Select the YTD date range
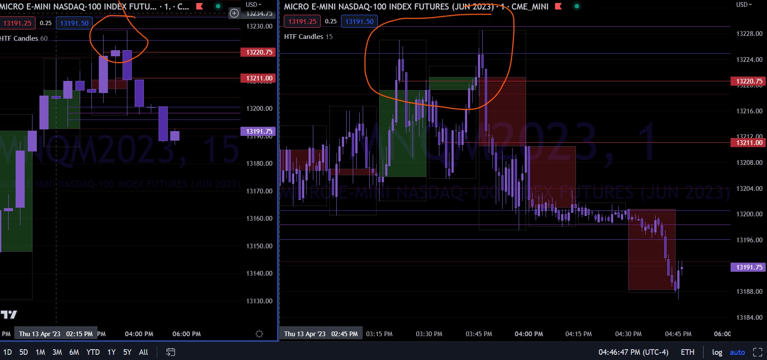Image resolution: width=767 pixels, height=360 pixels. (93, 352)
